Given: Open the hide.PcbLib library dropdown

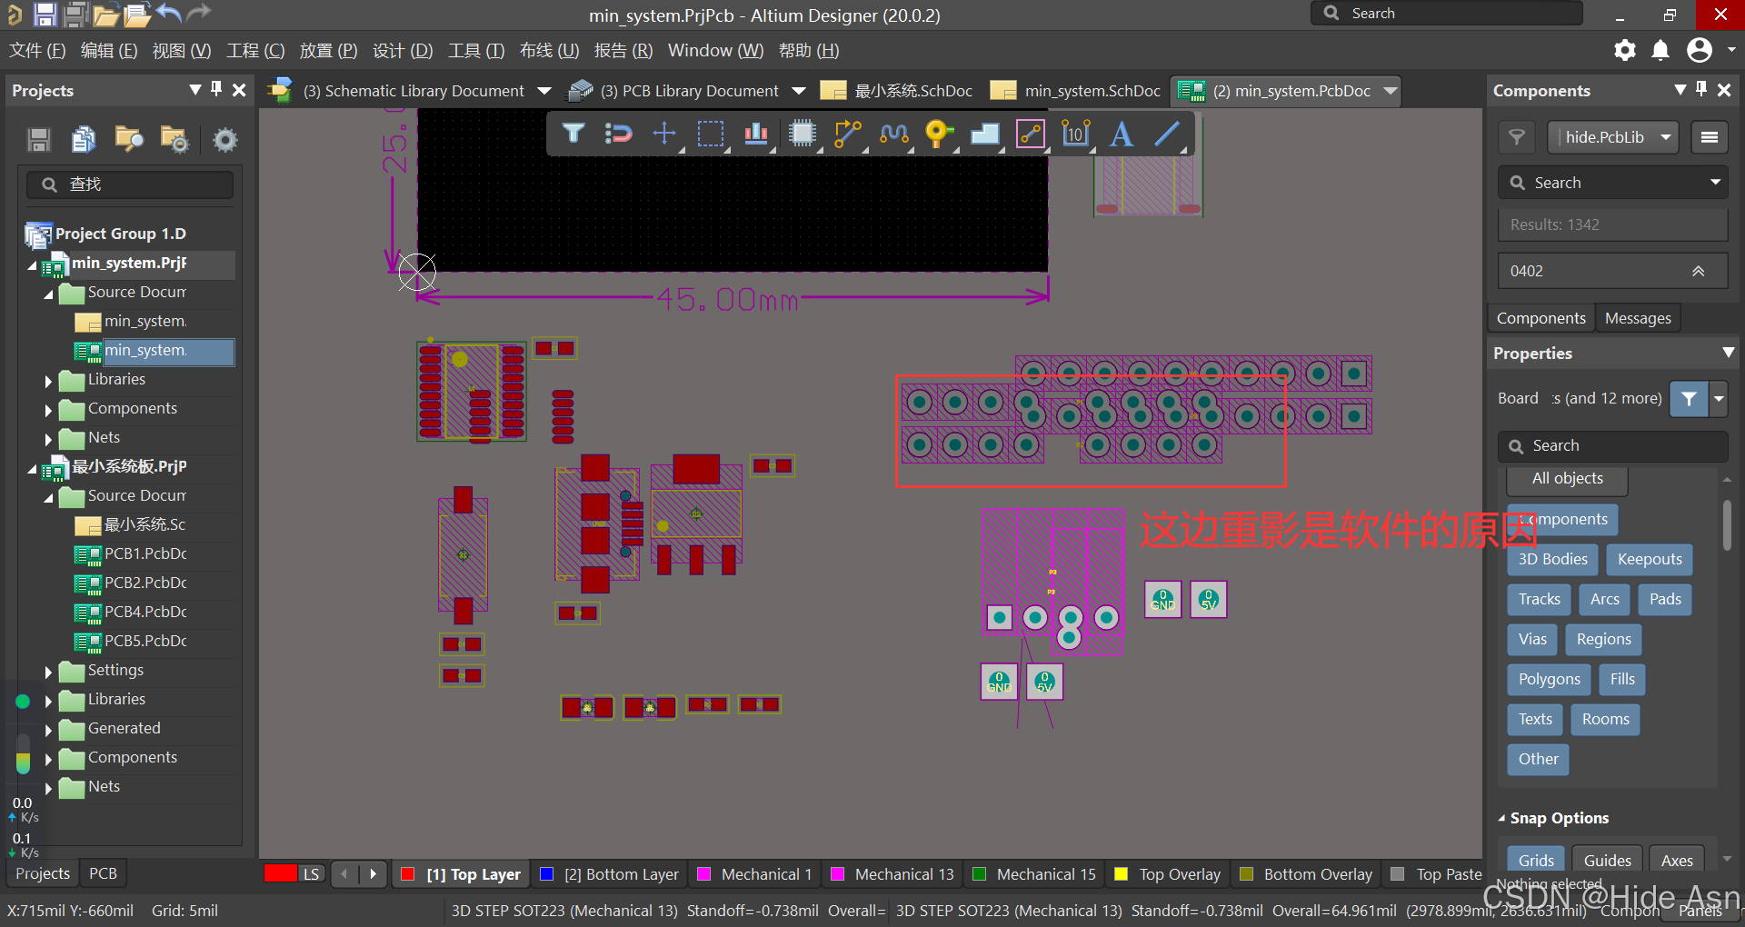Looking at the screenshot, I should [x=1613, y=137].
